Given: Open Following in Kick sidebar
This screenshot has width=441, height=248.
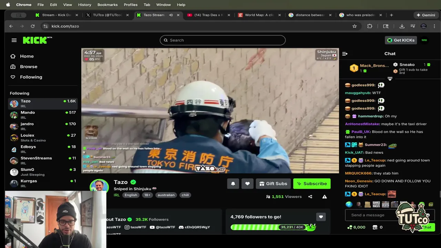Looking at the screenshot, I should tap(26, 77).
